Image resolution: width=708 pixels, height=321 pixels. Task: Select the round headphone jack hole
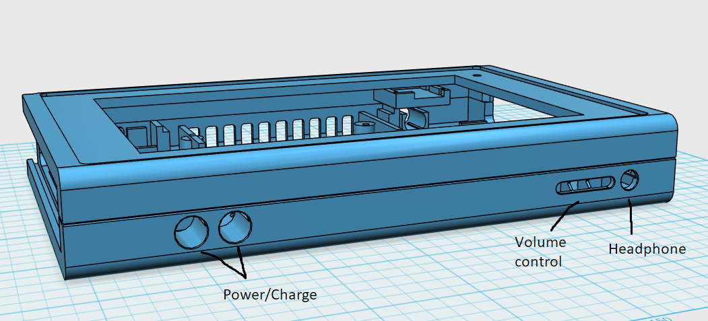pos(630,181)
